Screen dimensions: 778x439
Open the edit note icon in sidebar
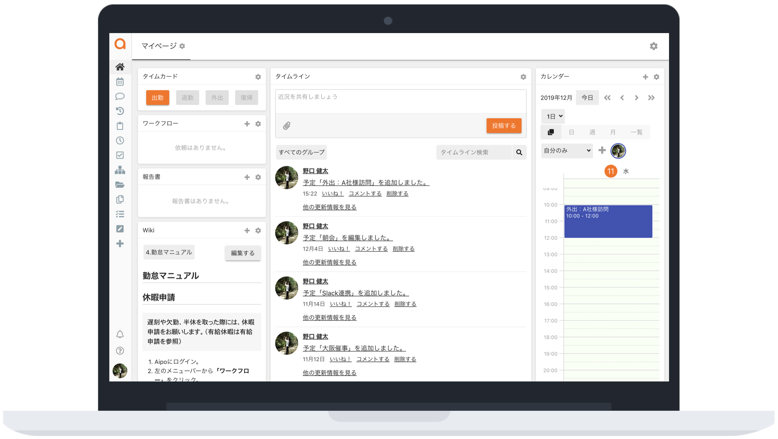(x=120, y=229)
